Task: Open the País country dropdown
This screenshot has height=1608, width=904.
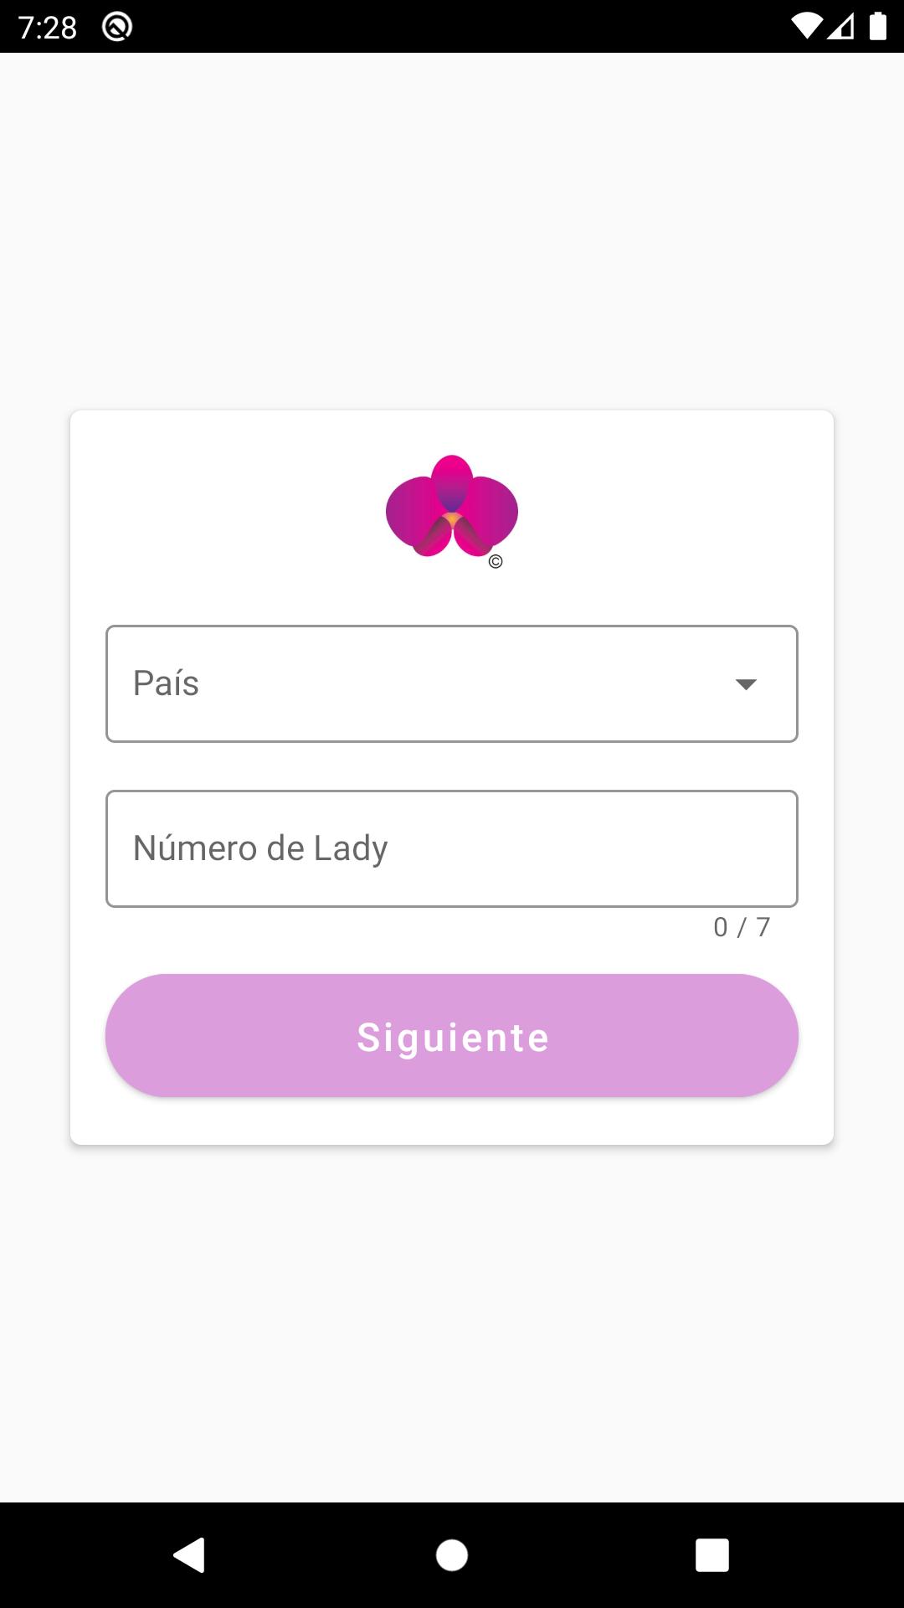Action: (x=452, y=683)
